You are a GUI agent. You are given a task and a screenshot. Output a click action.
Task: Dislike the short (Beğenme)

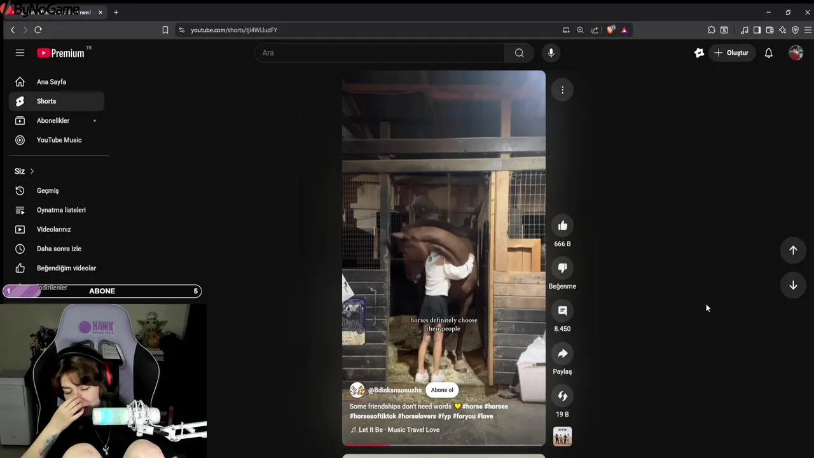coord(562,268)
